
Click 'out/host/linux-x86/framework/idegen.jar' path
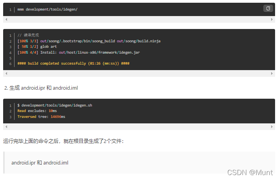click(x=99, y=52)
